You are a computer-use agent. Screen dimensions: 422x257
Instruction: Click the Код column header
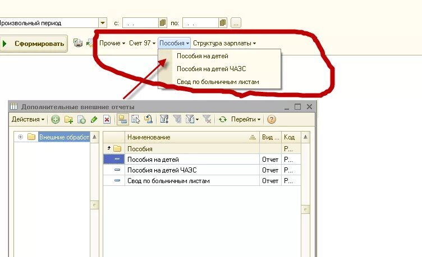coord(291,137)
